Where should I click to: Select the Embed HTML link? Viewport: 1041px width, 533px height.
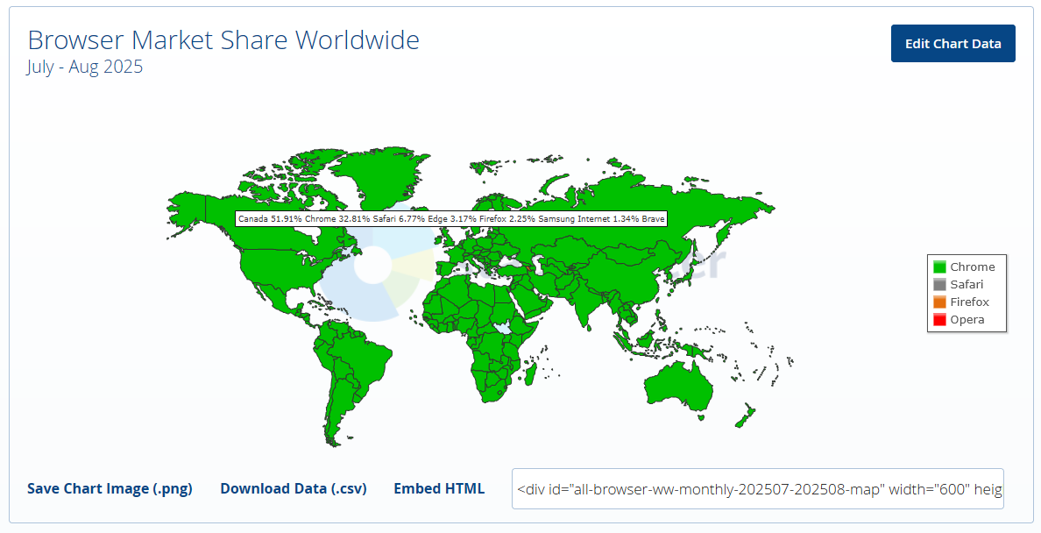tap(439, 488)
